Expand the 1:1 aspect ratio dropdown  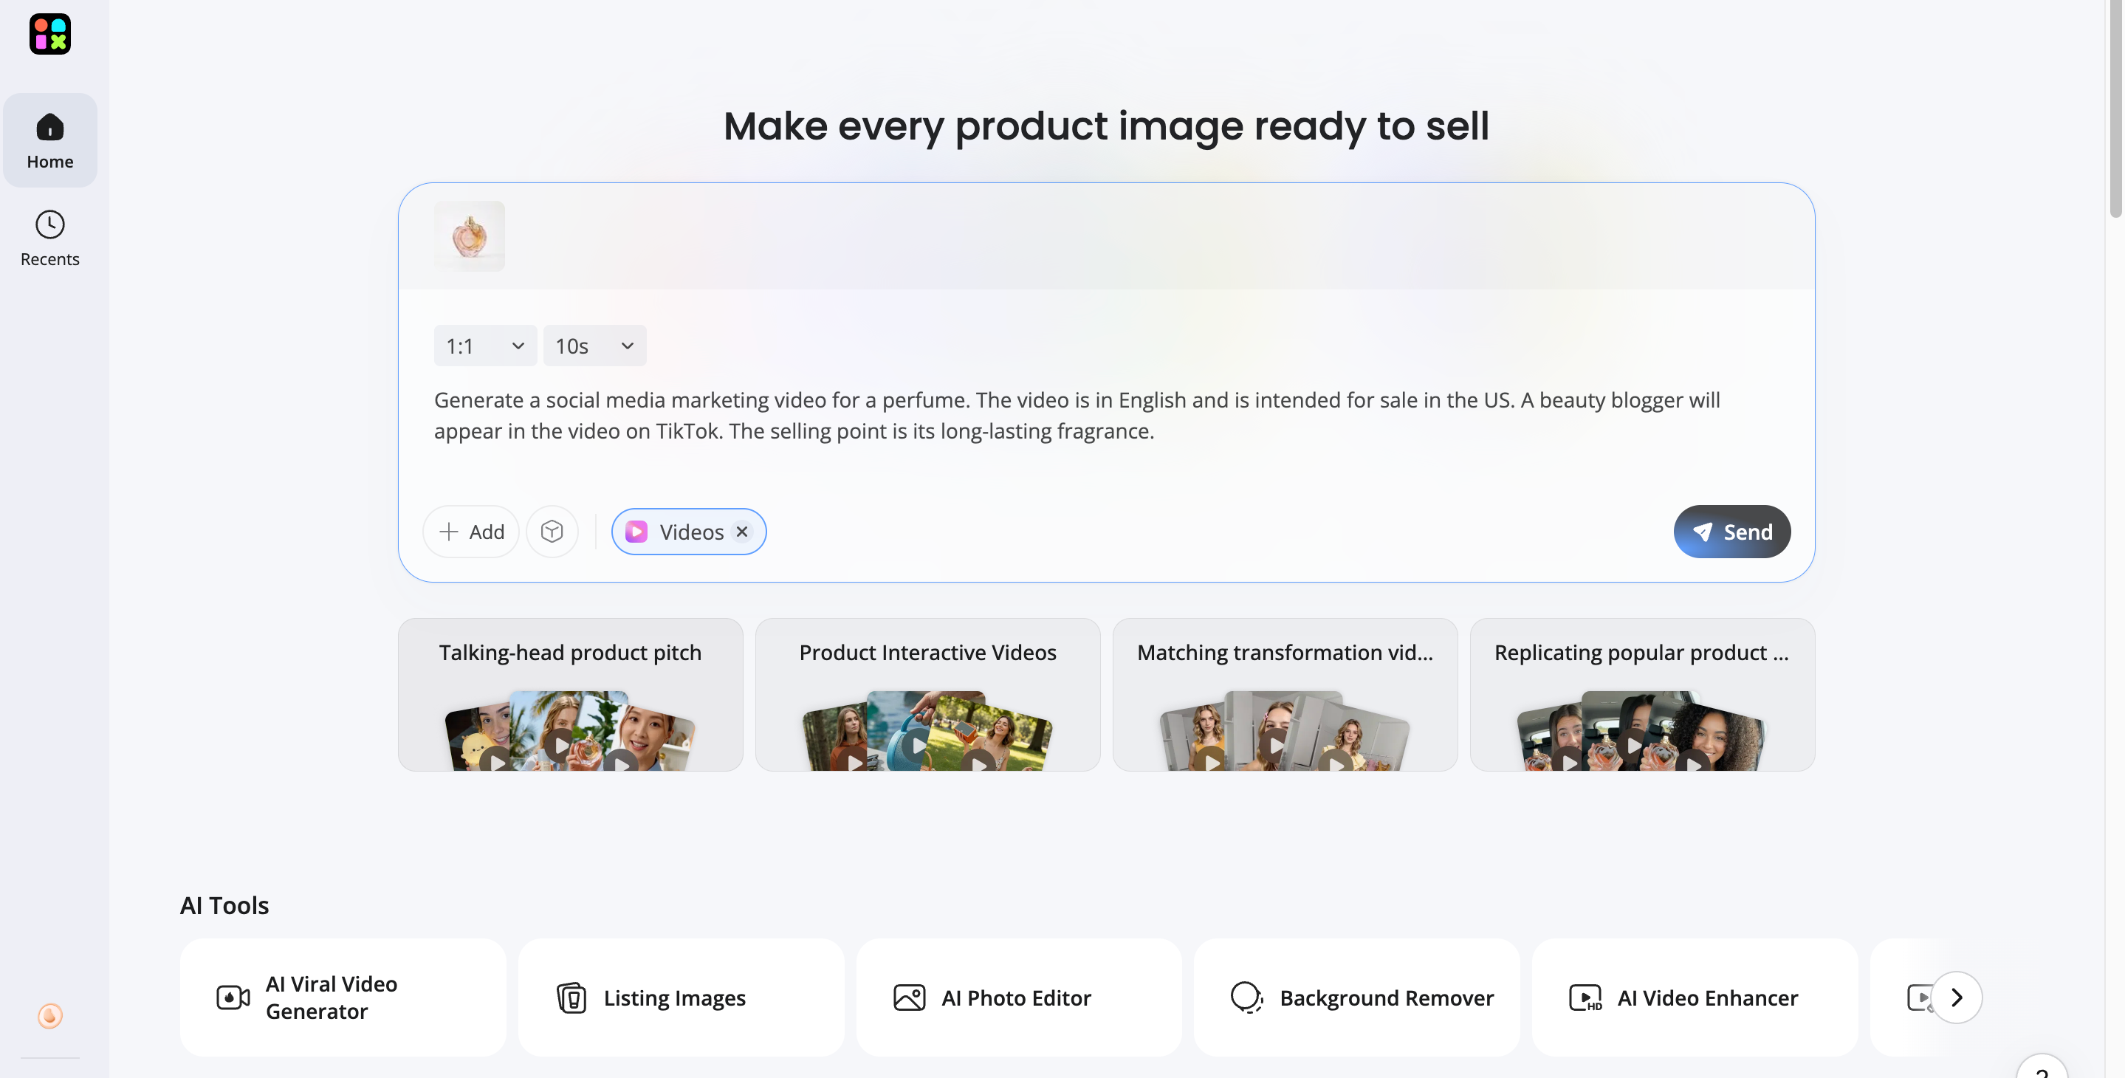click(x=485, y=346)
